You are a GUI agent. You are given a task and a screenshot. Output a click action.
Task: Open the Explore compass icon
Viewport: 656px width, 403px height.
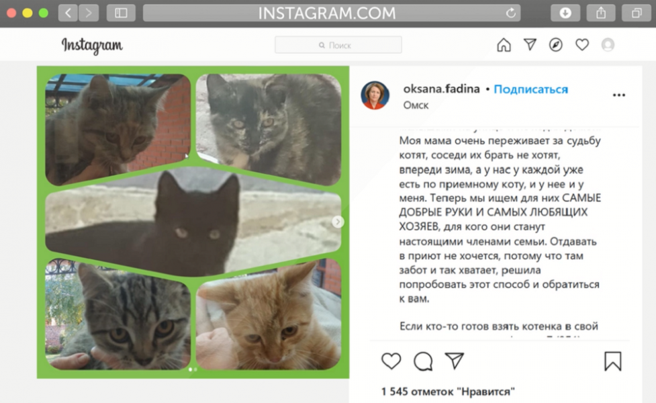[555, 45]
